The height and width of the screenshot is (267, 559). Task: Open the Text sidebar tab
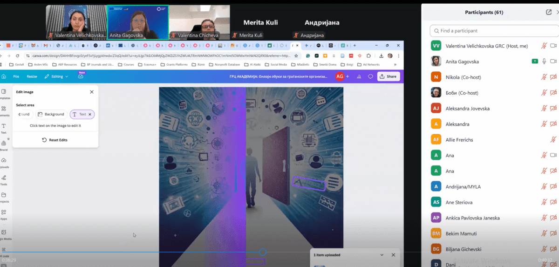[4, 129]
